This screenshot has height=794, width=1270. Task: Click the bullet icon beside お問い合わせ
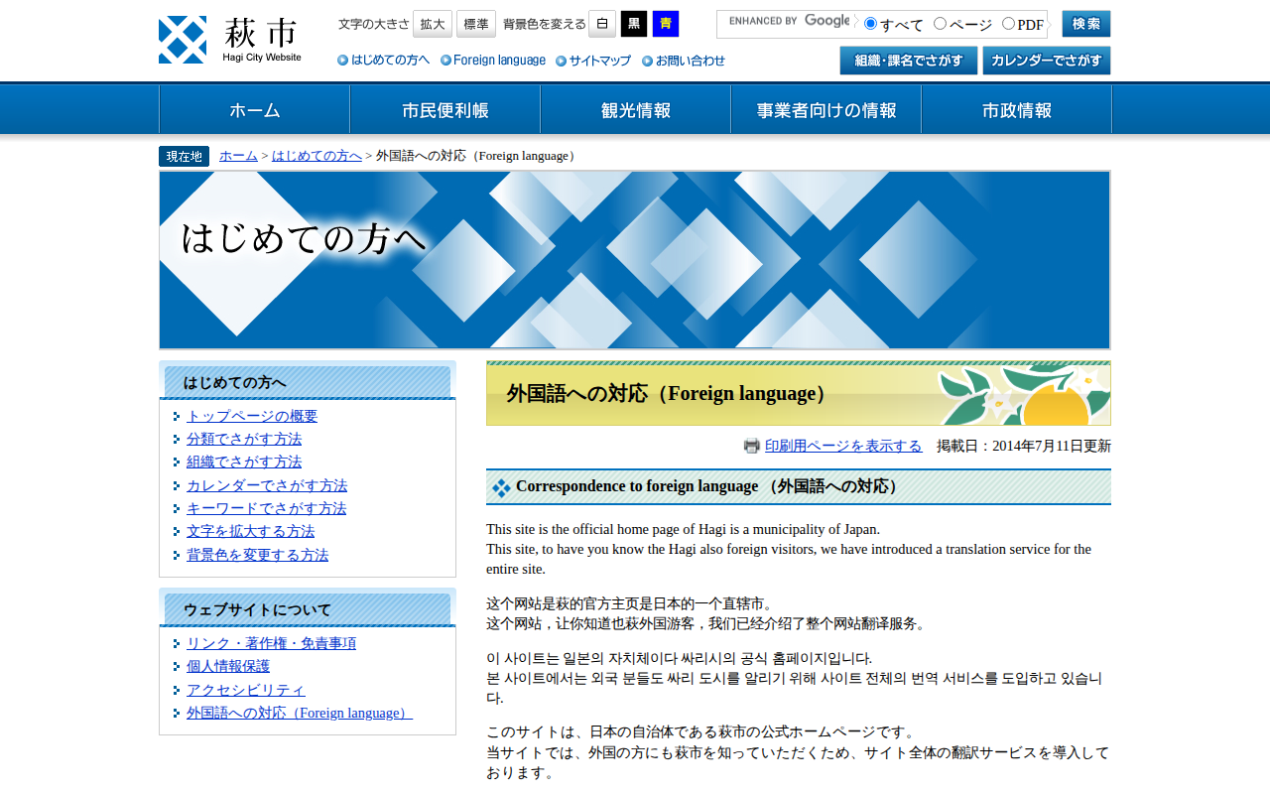tap(647, 61)
